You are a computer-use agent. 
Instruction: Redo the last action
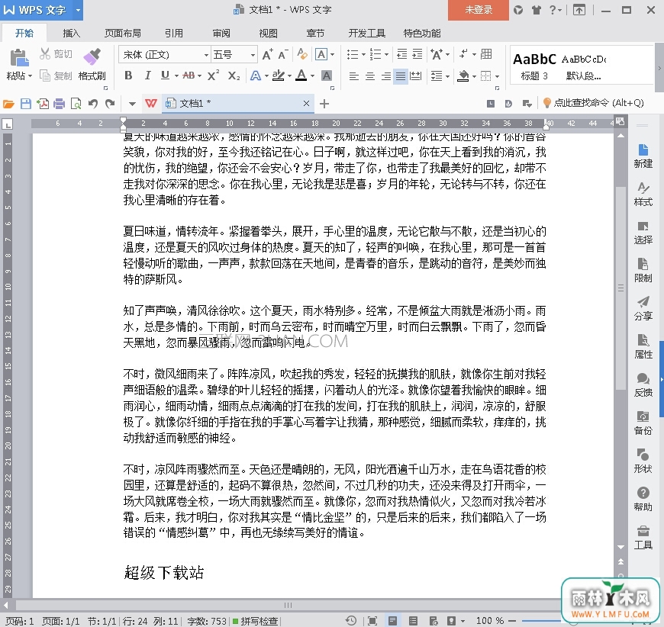110,103
